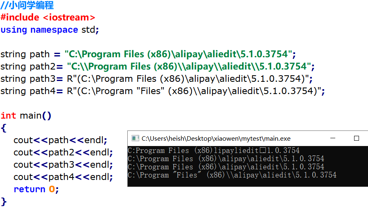Click the console window app icon
Image resolution: width=368 pixels, height=209 pixels.
tap(135, 138)
